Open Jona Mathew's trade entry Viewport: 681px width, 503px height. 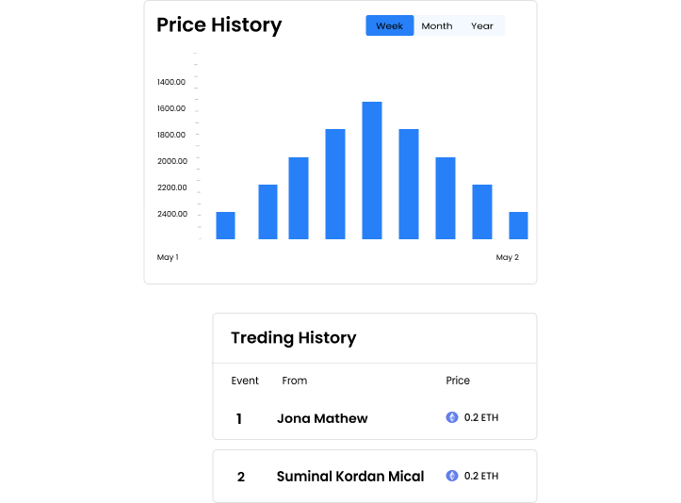point(322,418)
